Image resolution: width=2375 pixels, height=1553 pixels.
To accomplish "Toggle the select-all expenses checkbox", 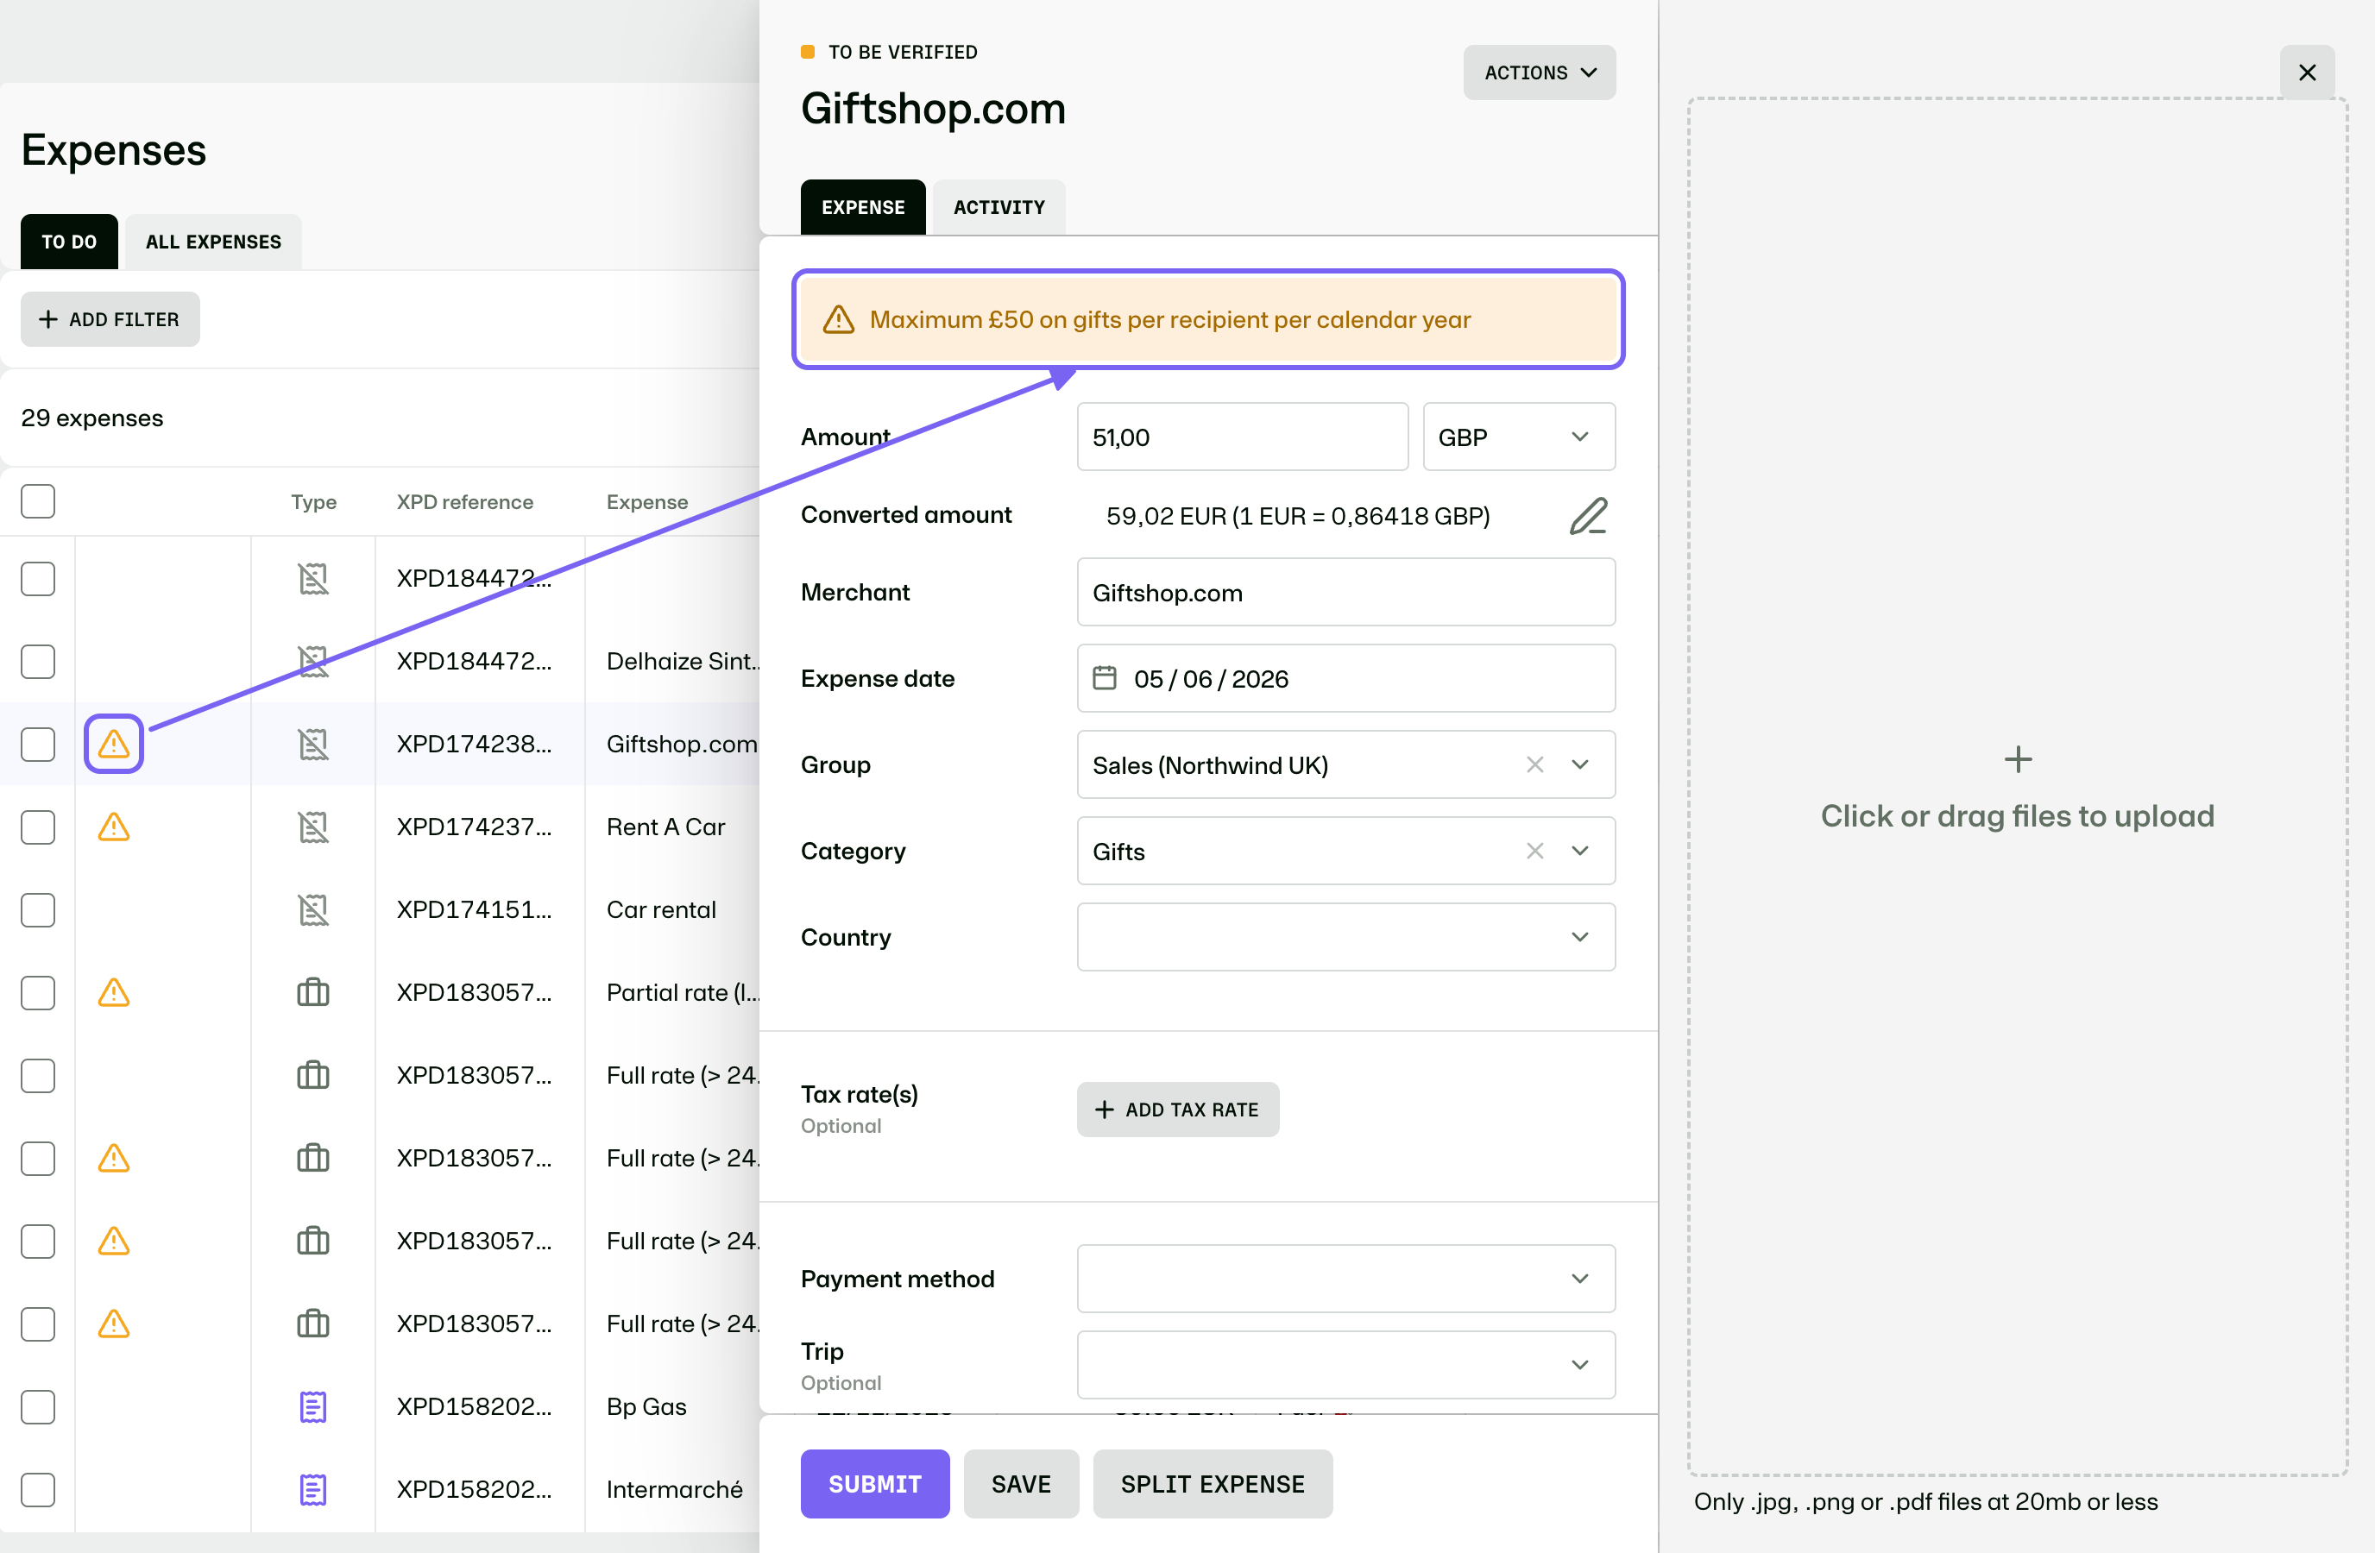I will point(38,500).
